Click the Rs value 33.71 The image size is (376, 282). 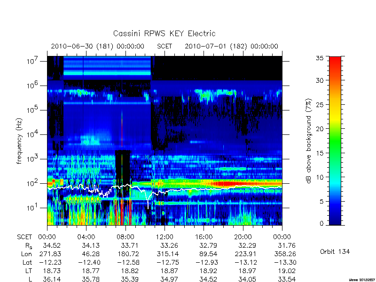click(130, 245)
